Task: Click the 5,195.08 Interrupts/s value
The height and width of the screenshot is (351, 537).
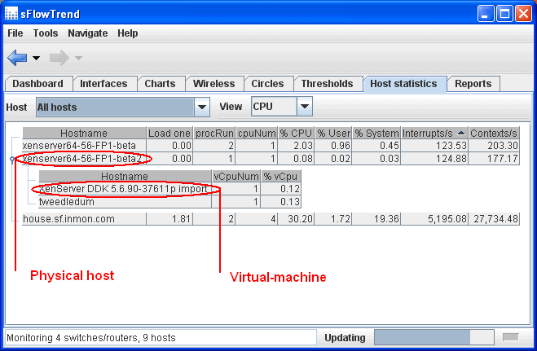Action: [x=447, y=219]
